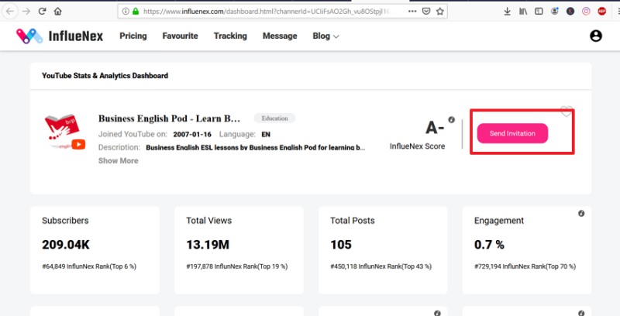Toggle the browser sidebar icon
620x316 pixels.
click(x=539, y=12)
